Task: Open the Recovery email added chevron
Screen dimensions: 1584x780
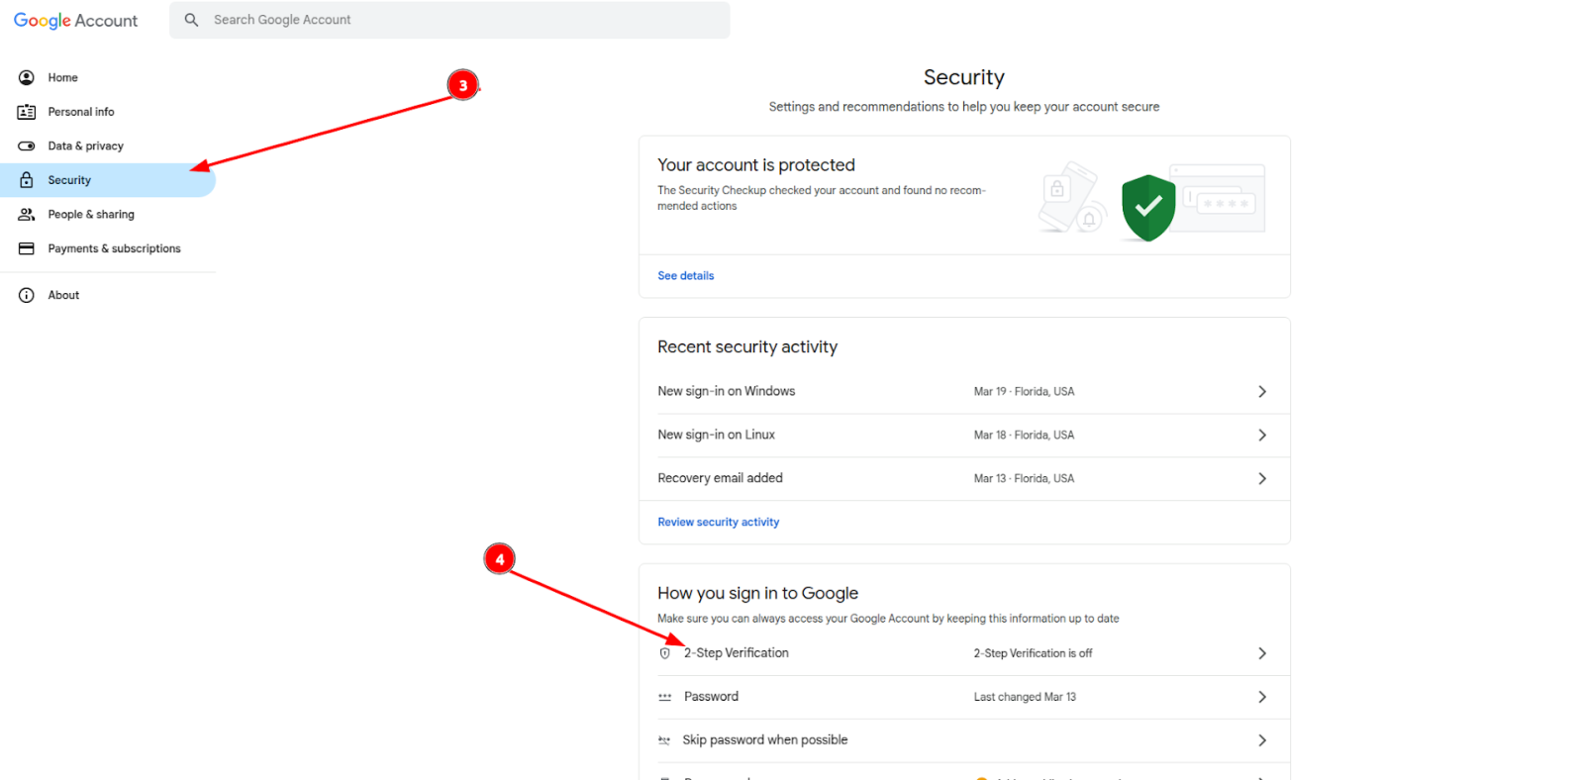Action: (1262, 479)
